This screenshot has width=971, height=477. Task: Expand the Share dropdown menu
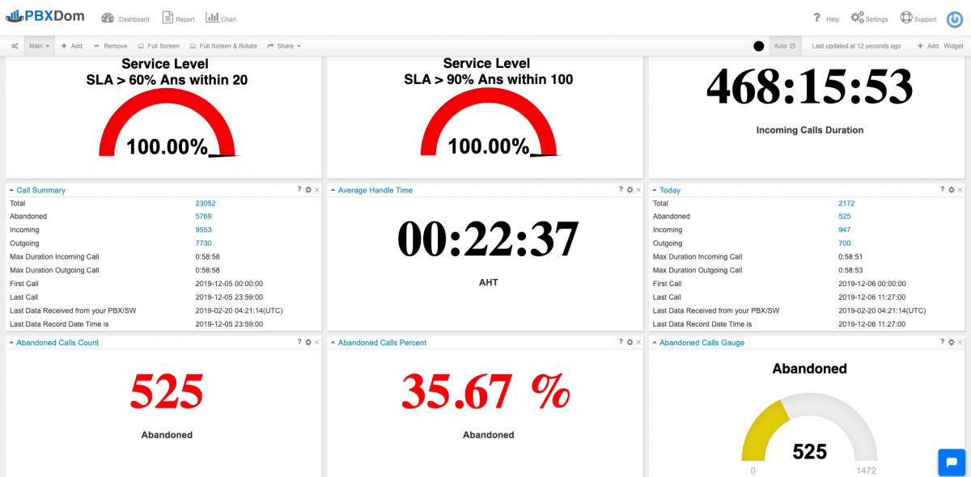[x=284, y=46]
